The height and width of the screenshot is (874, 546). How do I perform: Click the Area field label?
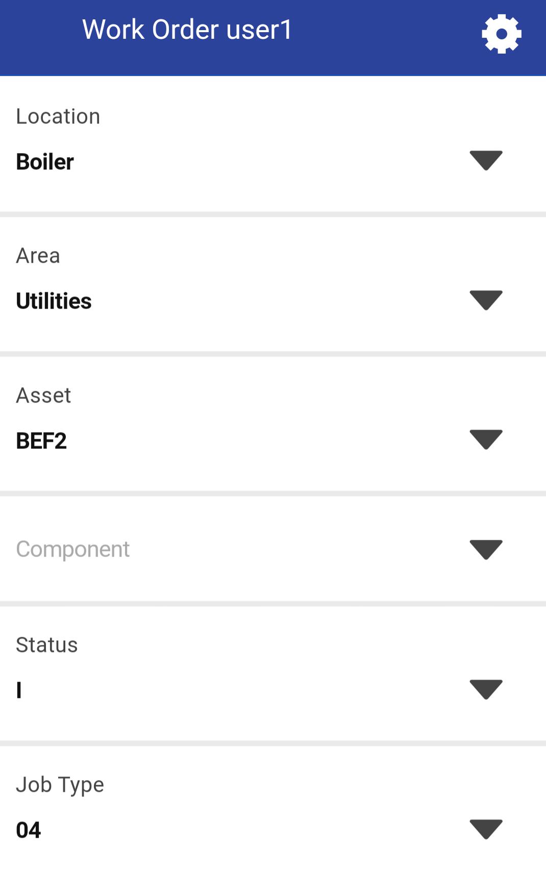(38, 256)
